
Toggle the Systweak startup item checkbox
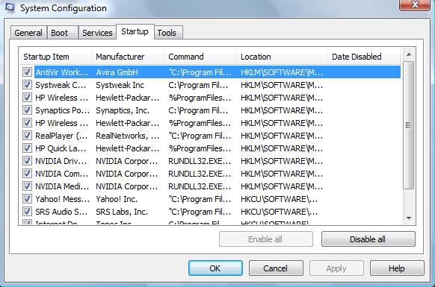27,85
